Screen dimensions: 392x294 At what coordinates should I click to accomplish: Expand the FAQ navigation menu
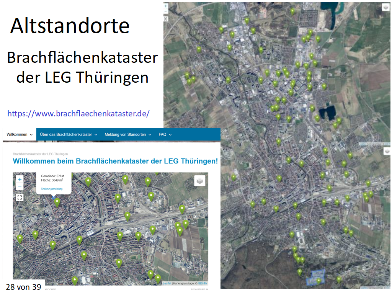click(165, 134)
